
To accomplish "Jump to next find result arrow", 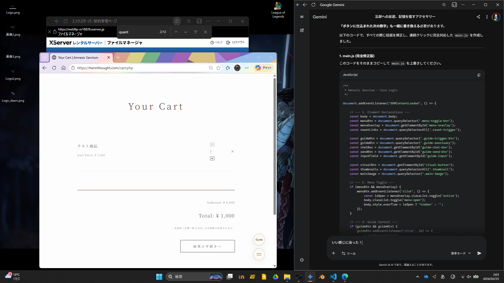I will coord(186,32).
